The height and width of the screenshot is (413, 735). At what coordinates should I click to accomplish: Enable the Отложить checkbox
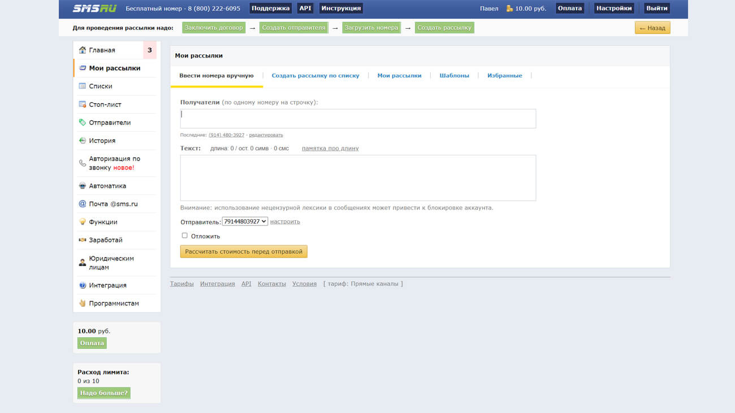coord(184,236)
